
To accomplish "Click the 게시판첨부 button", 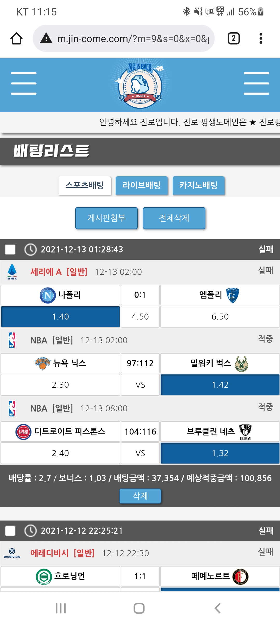I will pyautogui.click(x=106, y=218).
